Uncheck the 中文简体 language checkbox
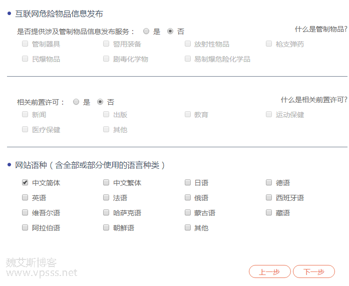The image size is (349, 286). (x=25, y=183)
